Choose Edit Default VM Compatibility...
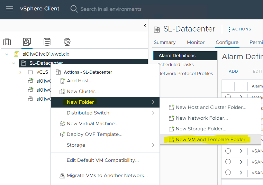The image size is (263, 185). (x=105, y=160)
